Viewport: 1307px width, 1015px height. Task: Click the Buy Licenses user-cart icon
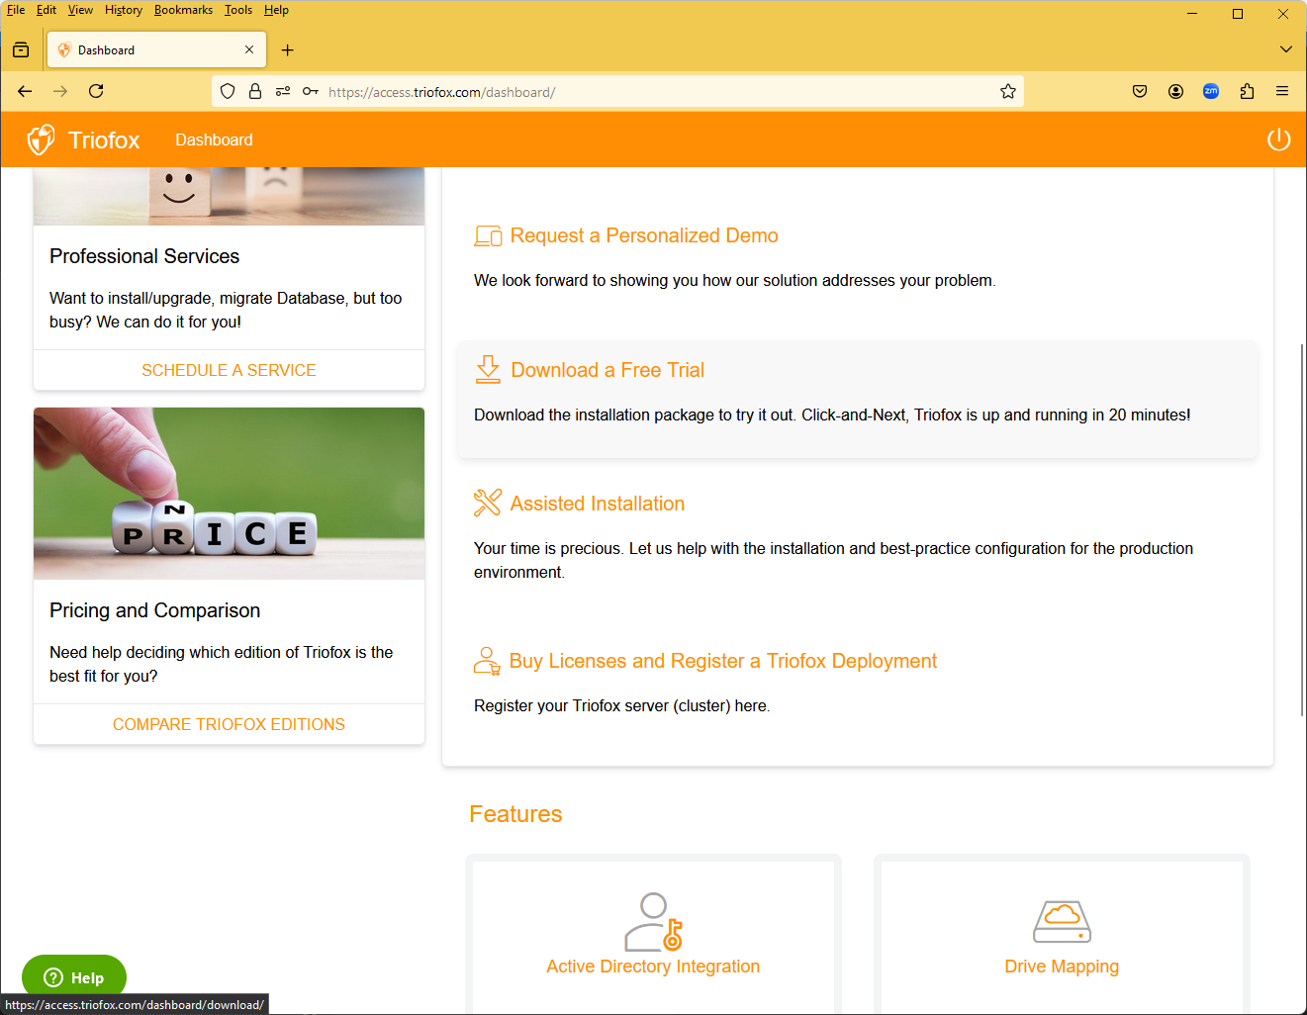tap(487, 661)
